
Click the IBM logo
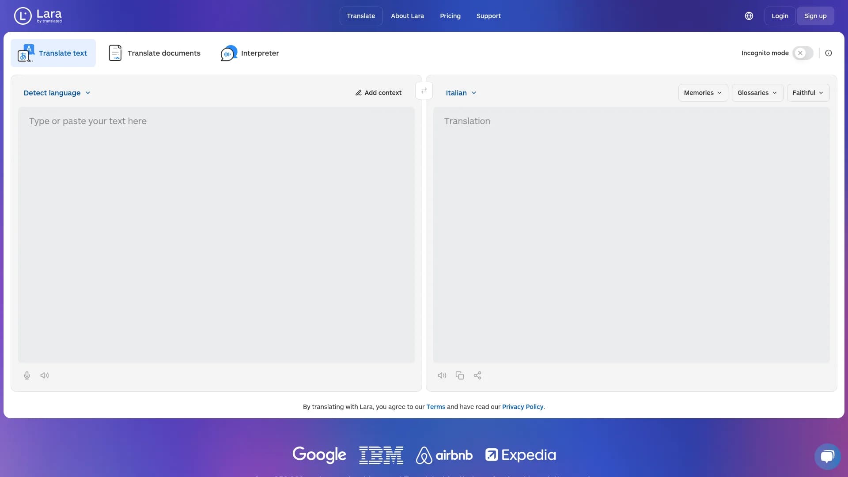[x=381, y=455]
